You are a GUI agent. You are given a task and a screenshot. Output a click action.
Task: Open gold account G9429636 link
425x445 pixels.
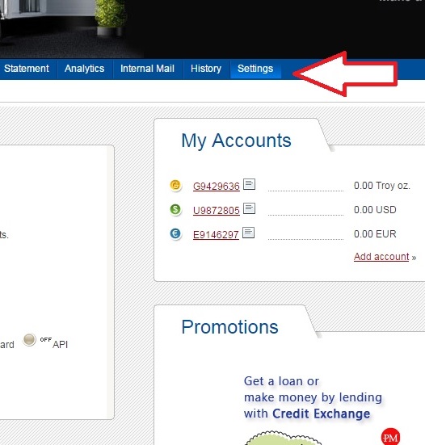217,187
